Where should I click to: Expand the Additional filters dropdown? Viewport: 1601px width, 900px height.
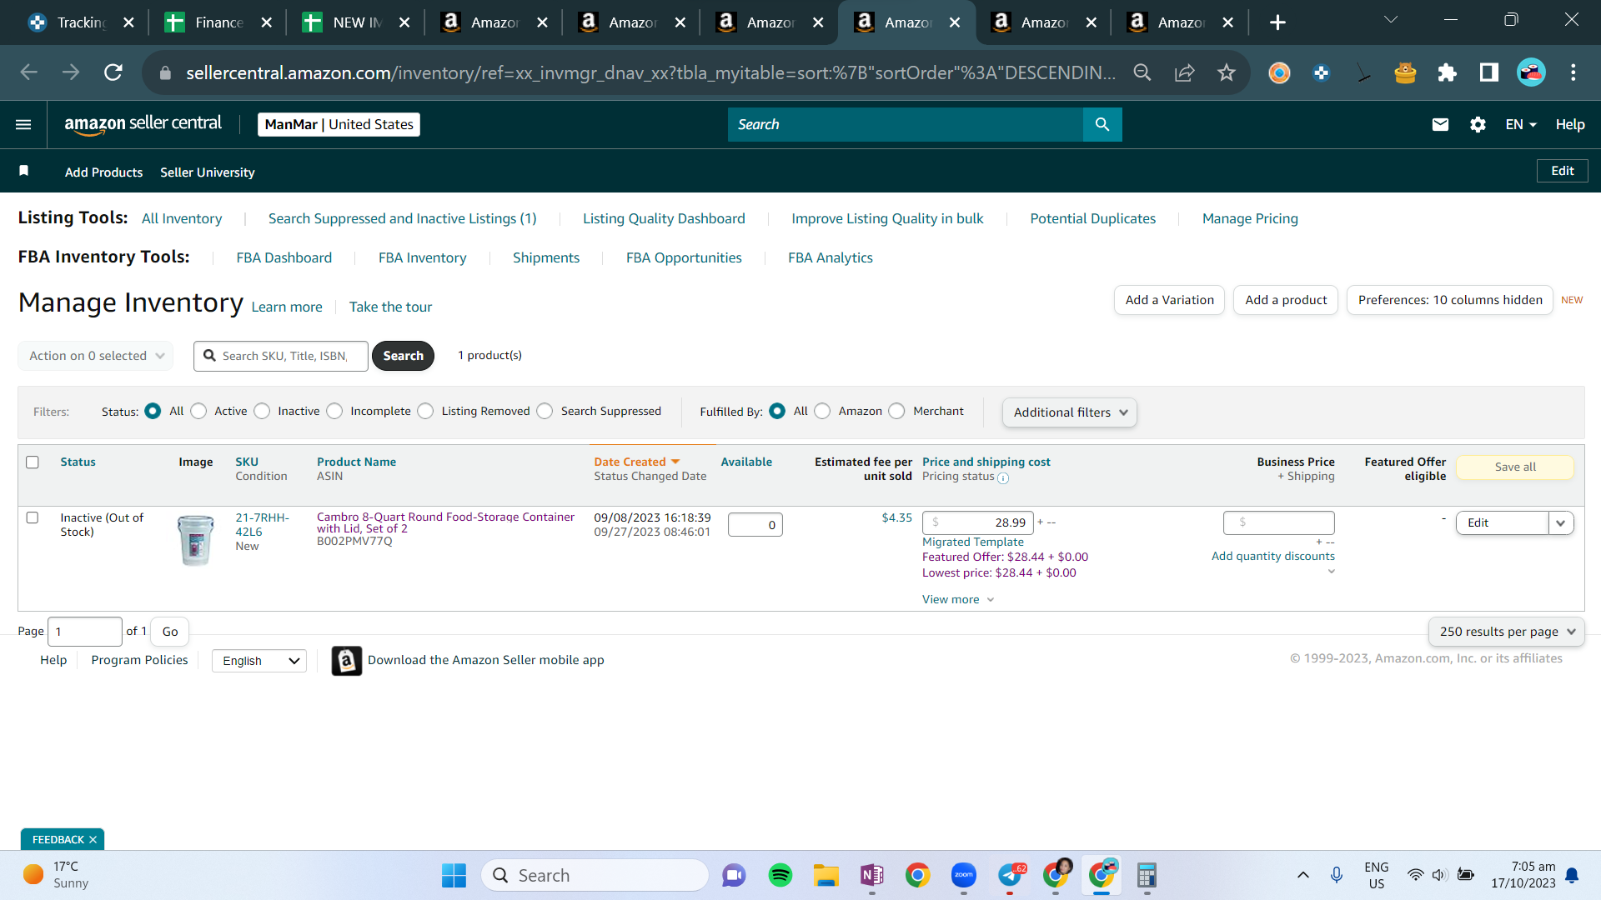pyautogui.click(x=1070, y=412)
